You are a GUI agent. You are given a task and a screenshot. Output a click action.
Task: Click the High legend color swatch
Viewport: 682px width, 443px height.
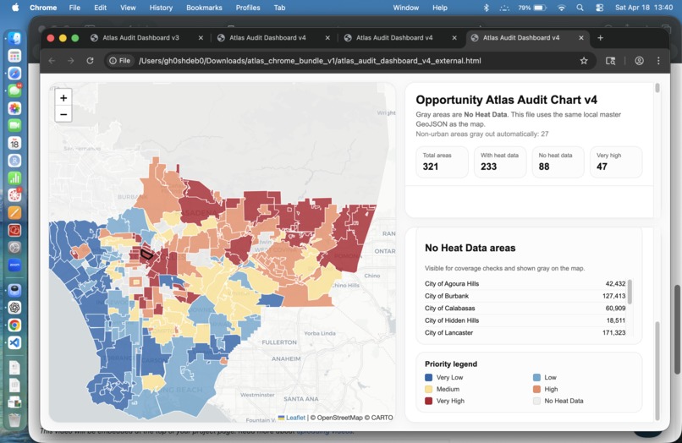coord(536,389)
